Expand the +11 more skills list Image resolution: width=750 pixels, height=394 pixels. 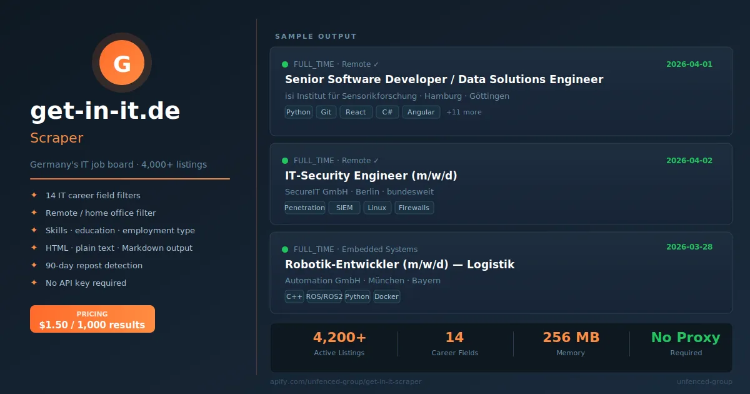tap(464, 113)
